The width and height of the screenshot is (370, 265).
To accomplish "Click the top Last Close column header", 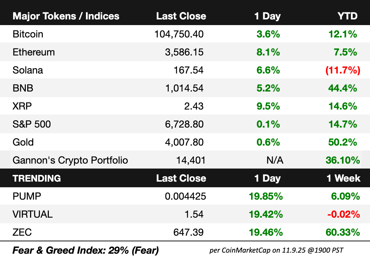I will click(181, 16).
